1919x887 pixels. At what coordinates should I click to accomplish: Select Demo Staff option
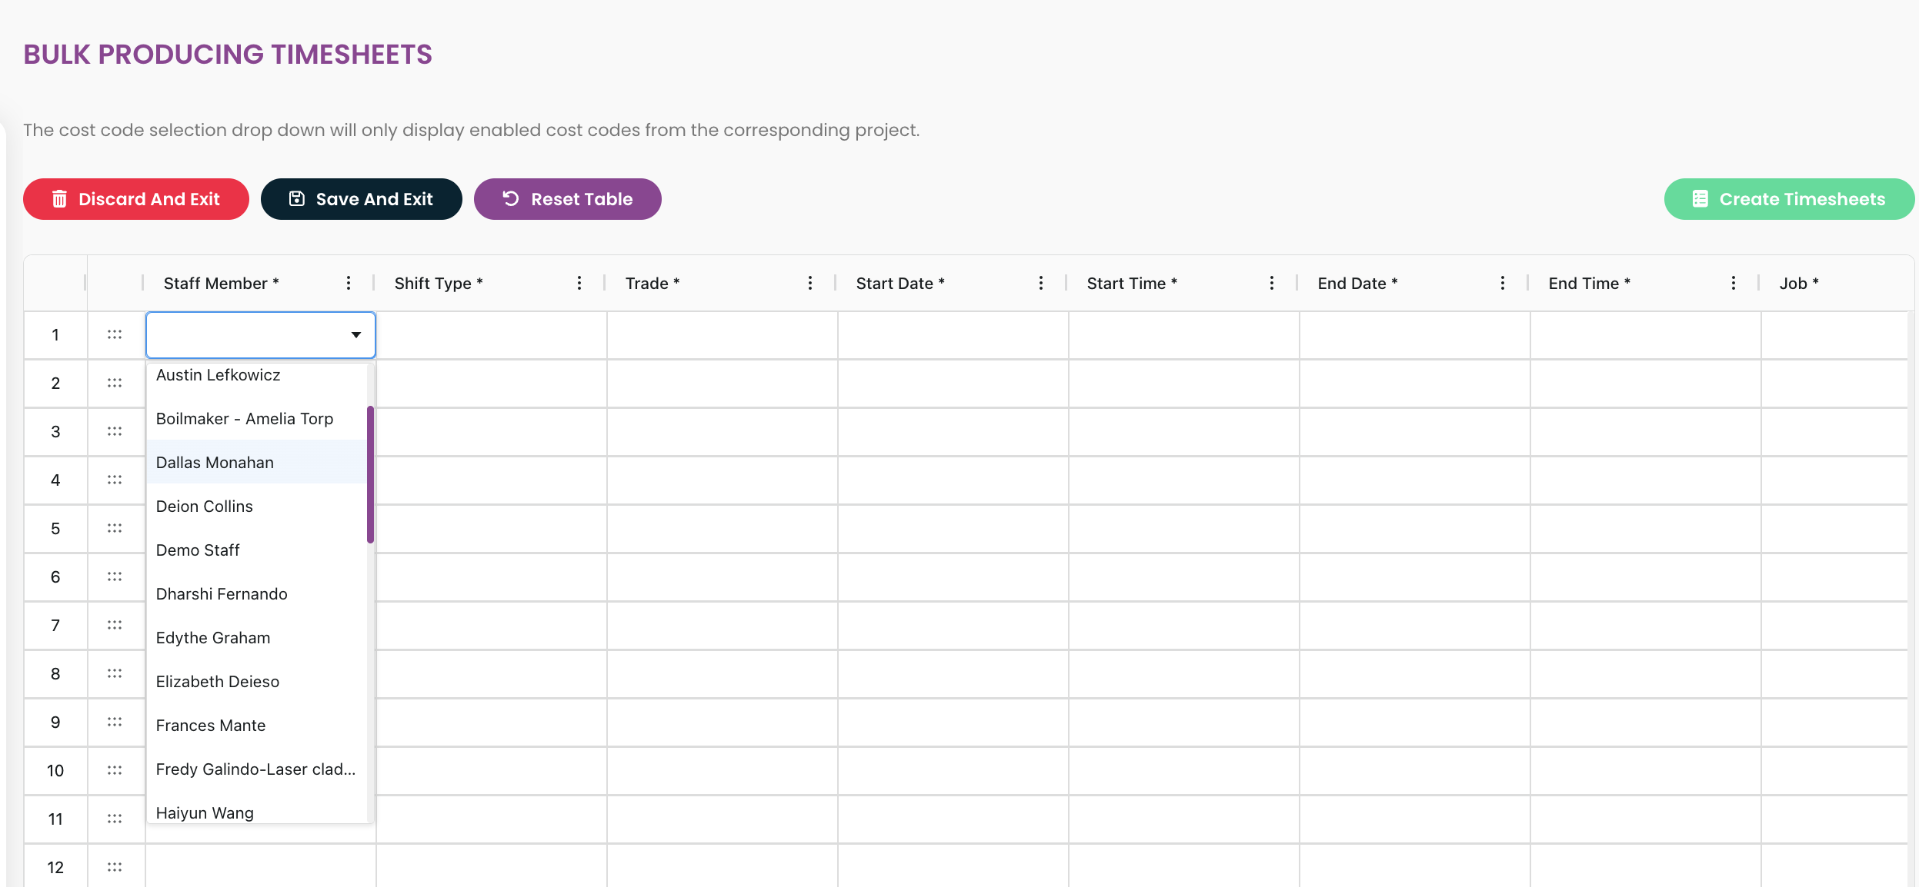coord(256,550)
